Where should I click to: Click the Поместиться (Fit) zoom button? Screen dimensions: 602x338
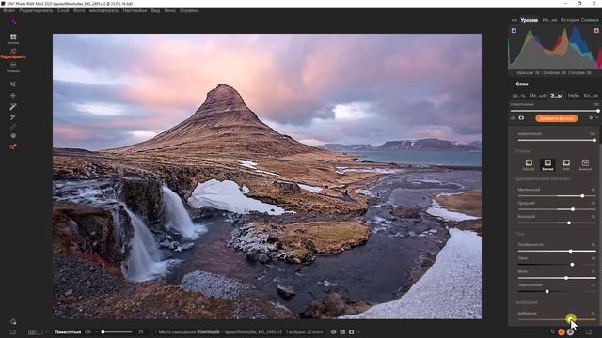(x=68, y=332)
